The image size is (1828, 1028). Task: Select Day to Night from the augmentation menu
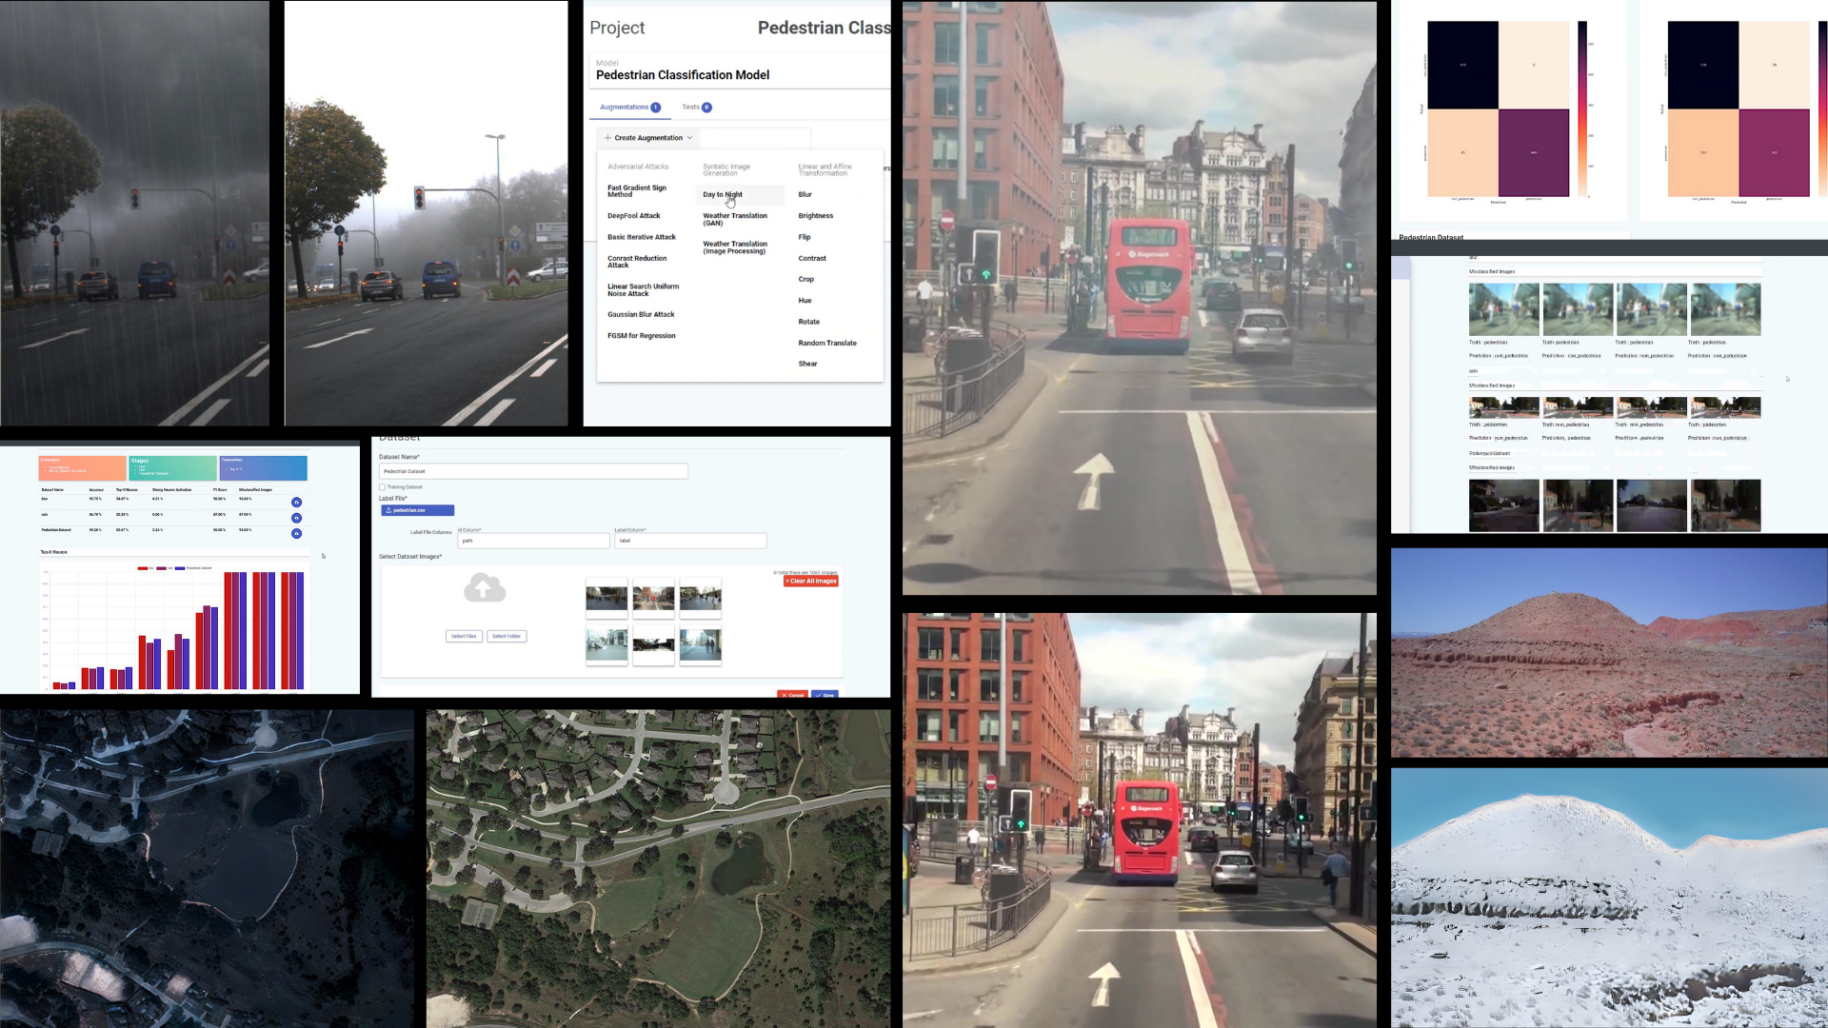click(721, 194)
